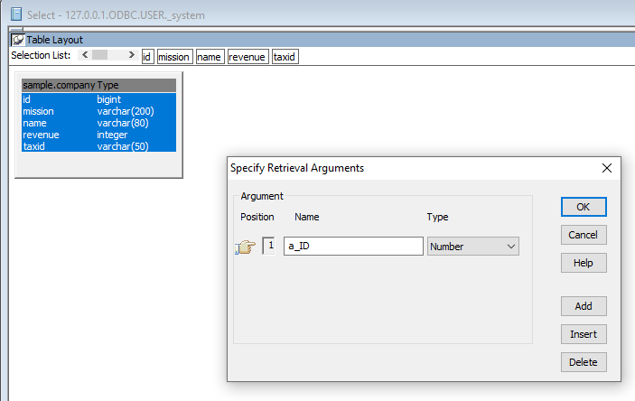Click the Table Layout tab icon
Viewport: 635px width, 401px height.
click(18, 41)
